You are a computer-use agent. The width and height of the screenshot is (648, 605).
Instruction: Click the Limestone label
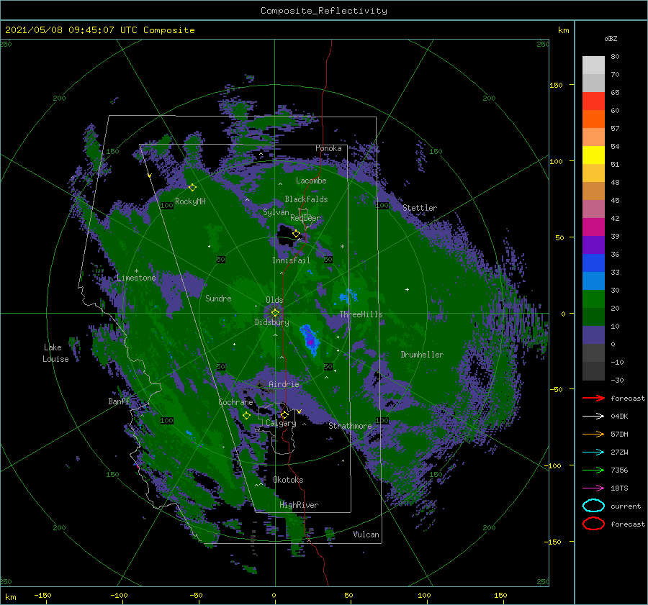click(136, 278)
